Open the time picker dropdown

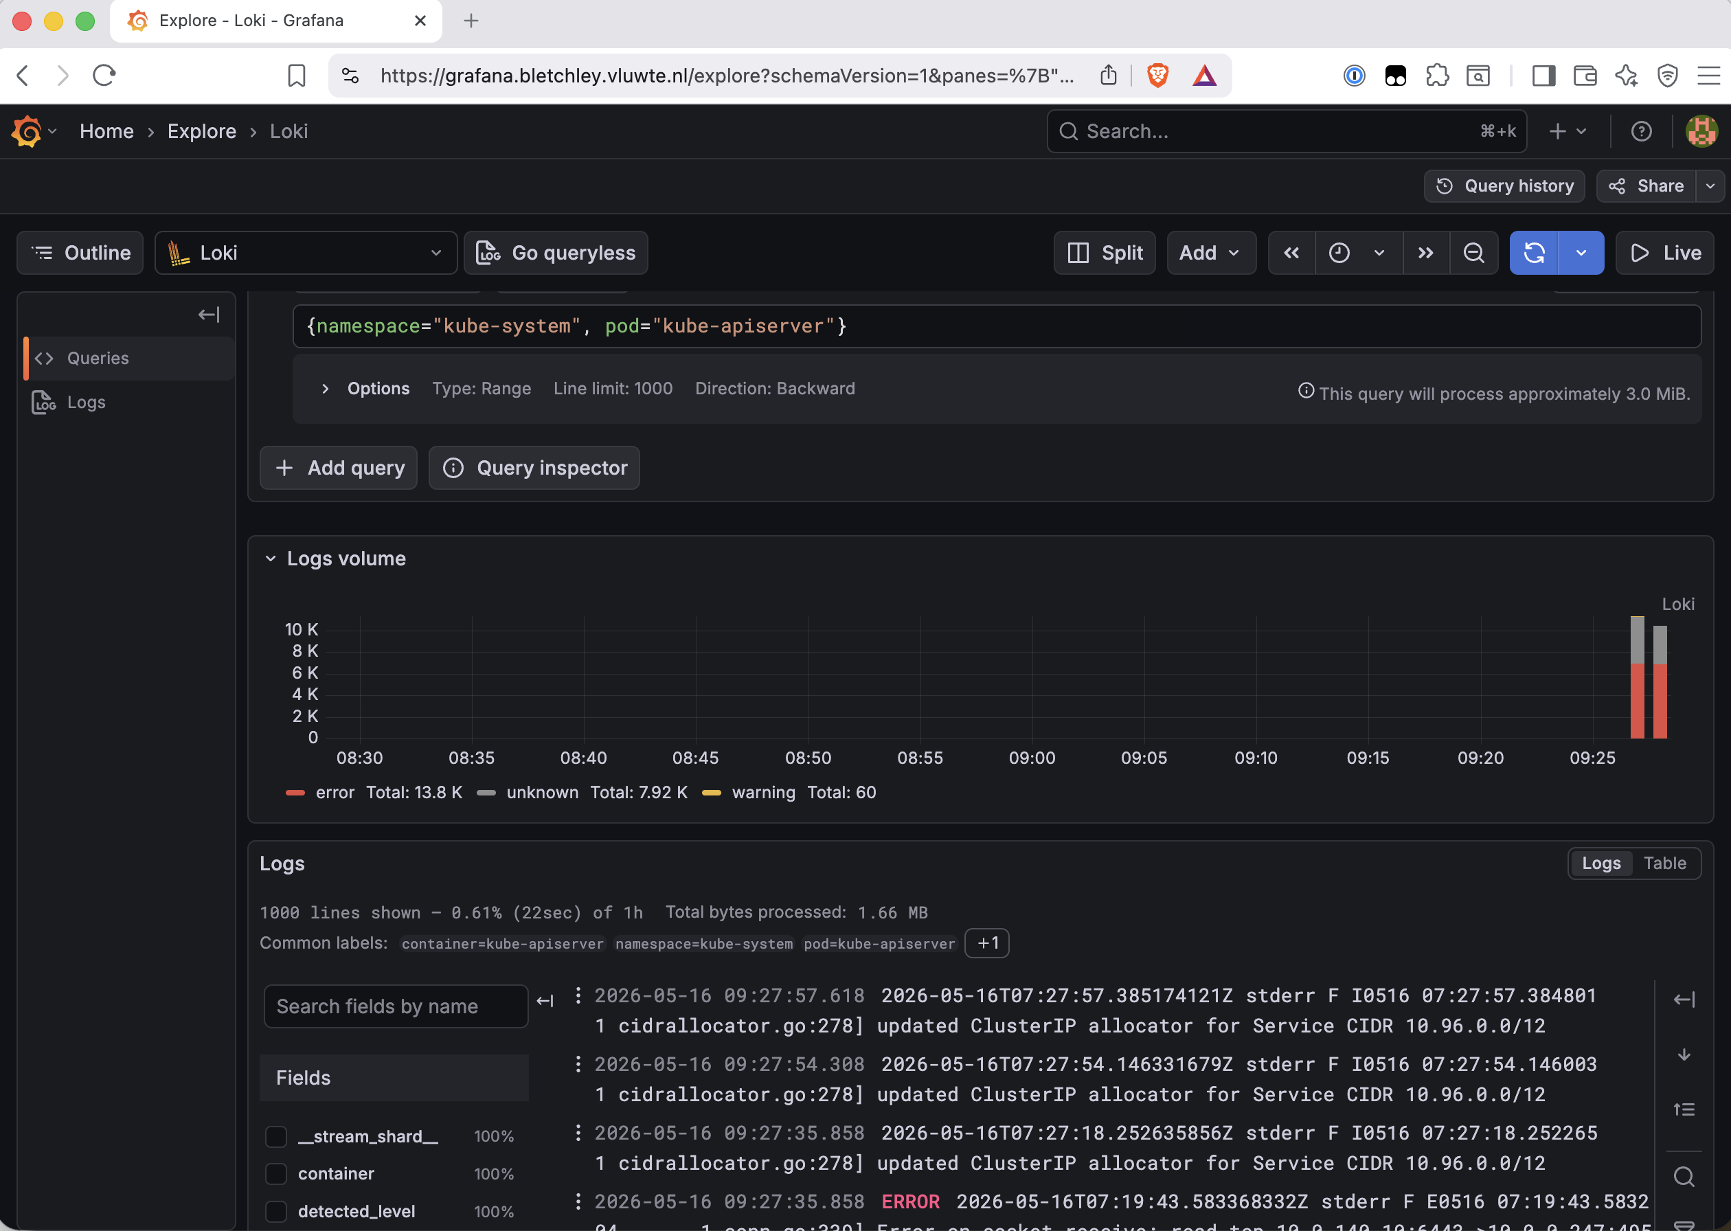(x=1357, y=252)
